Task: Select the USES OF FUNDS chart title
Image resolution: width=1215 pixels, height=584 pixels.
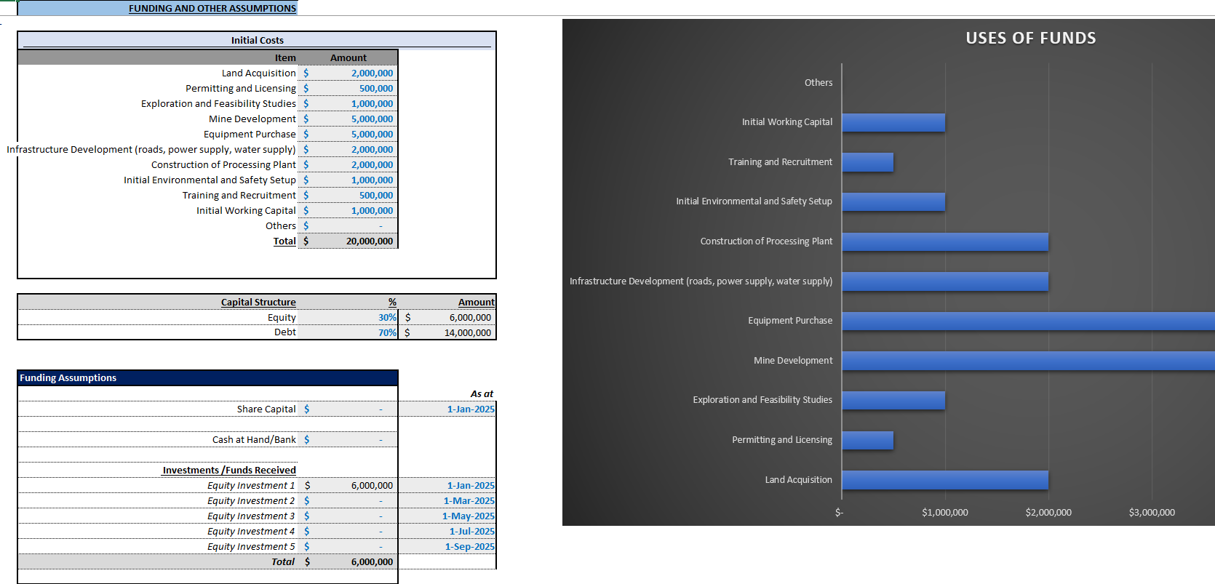Action: 1030,38
